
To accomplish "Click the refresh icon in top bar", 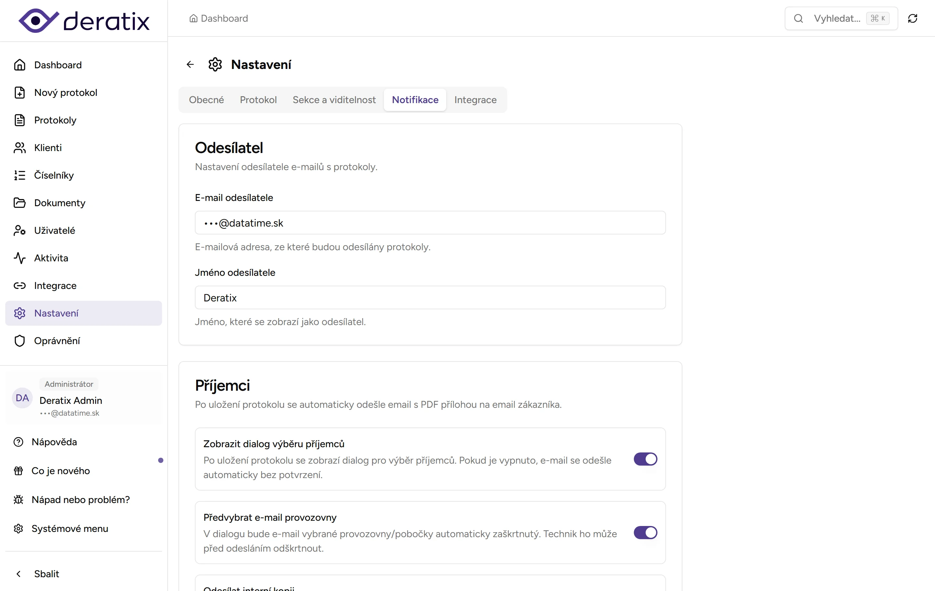I will tap(912, 18).
